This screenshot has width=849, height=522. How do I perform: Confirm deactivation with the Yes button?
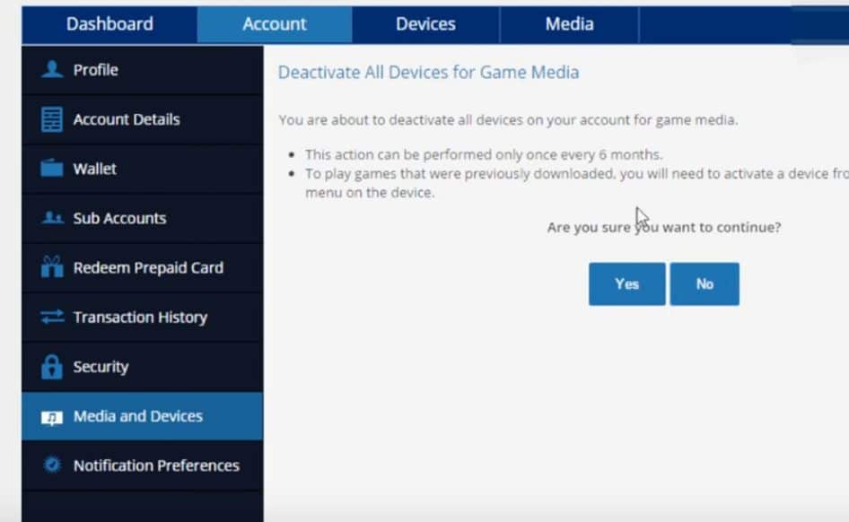[626, 284]
